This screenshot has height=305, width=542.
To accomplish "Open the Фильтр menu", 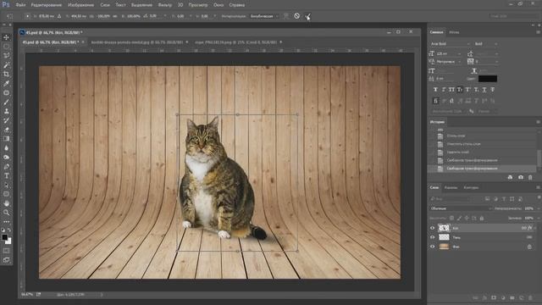I will coord(165,5).
